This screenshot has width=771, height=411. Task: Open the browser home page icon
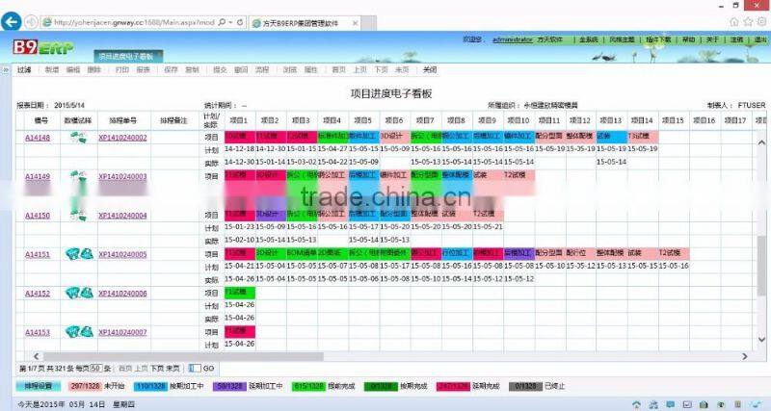pos(732,21)
